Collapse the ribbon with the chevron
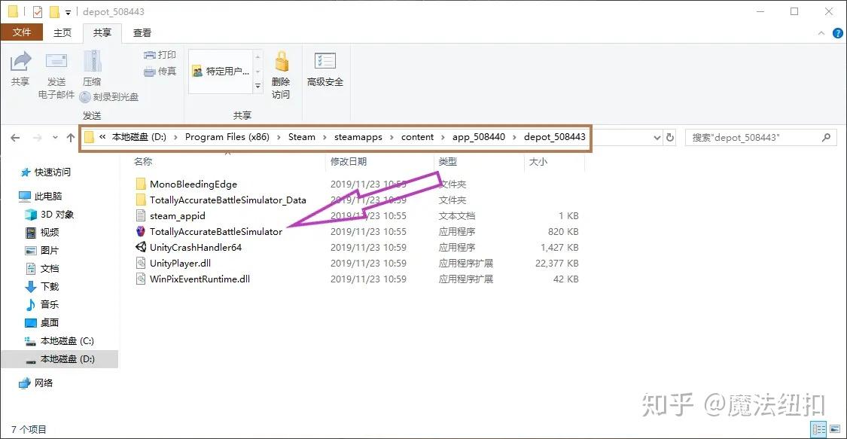The width and height of the screenshot is (847, 439). click(x=821, y=33)
